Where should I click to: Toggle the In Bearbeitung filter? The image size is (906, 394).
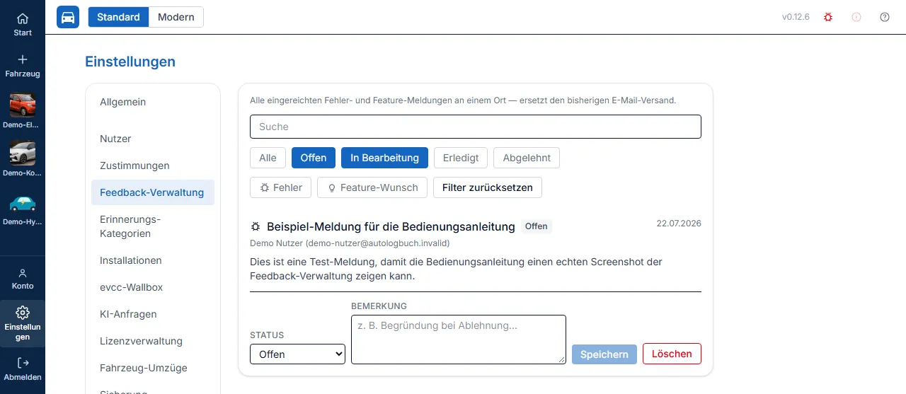click(384, 158)
